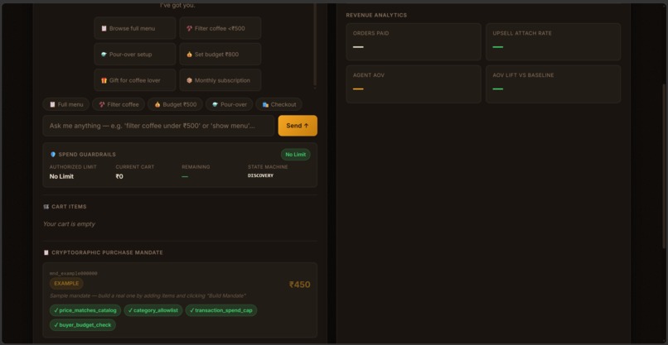Click the money bag icon on Set budget ₹800
This screenshot has width=668, height=345.
pos(189,55)
